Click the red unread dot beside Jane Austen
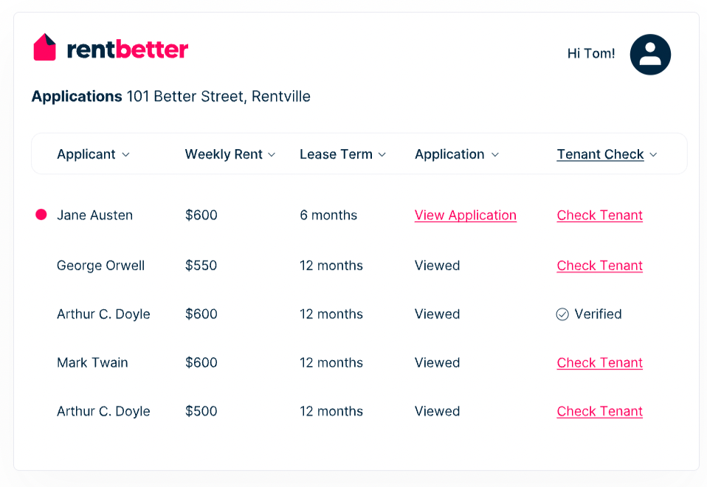 pyautogui.click(x=41, y=215)
